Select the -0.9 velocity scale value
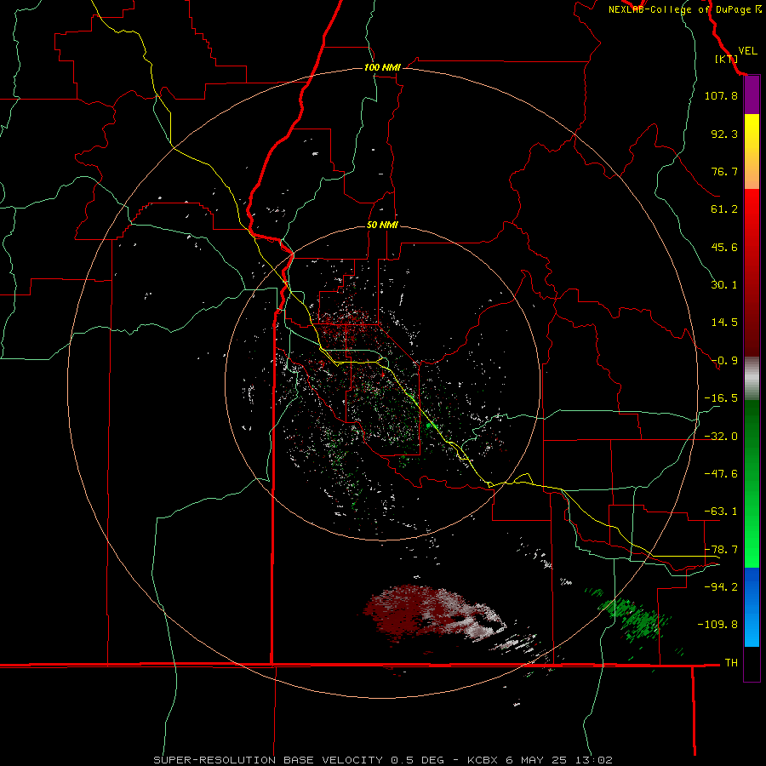The width and height of the screenshot is (766, 766). click(724, 361)
